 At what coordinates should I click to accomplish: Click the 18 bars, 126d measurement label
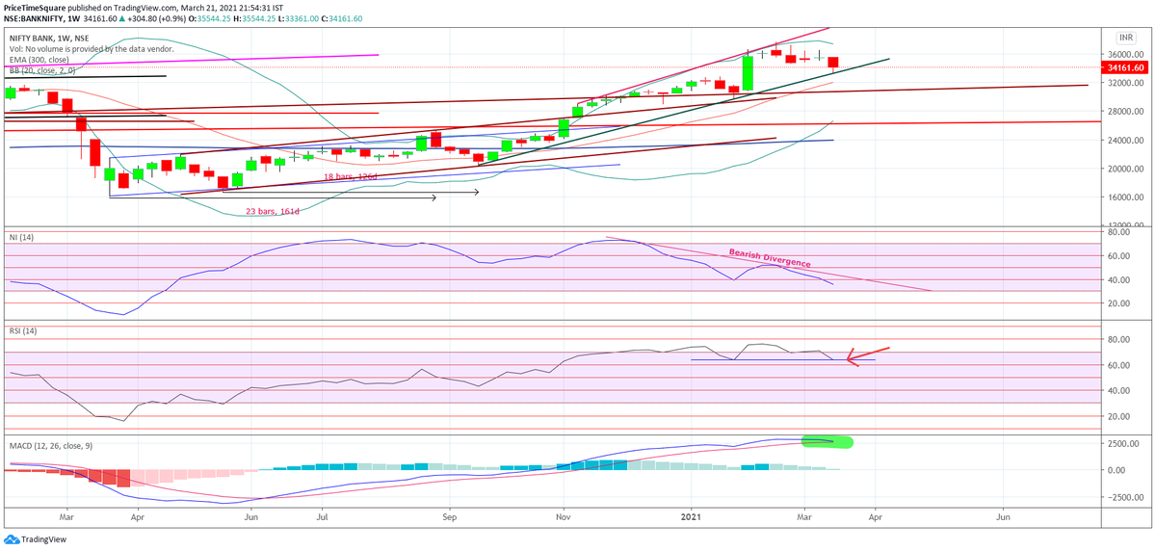coord(352,176)
